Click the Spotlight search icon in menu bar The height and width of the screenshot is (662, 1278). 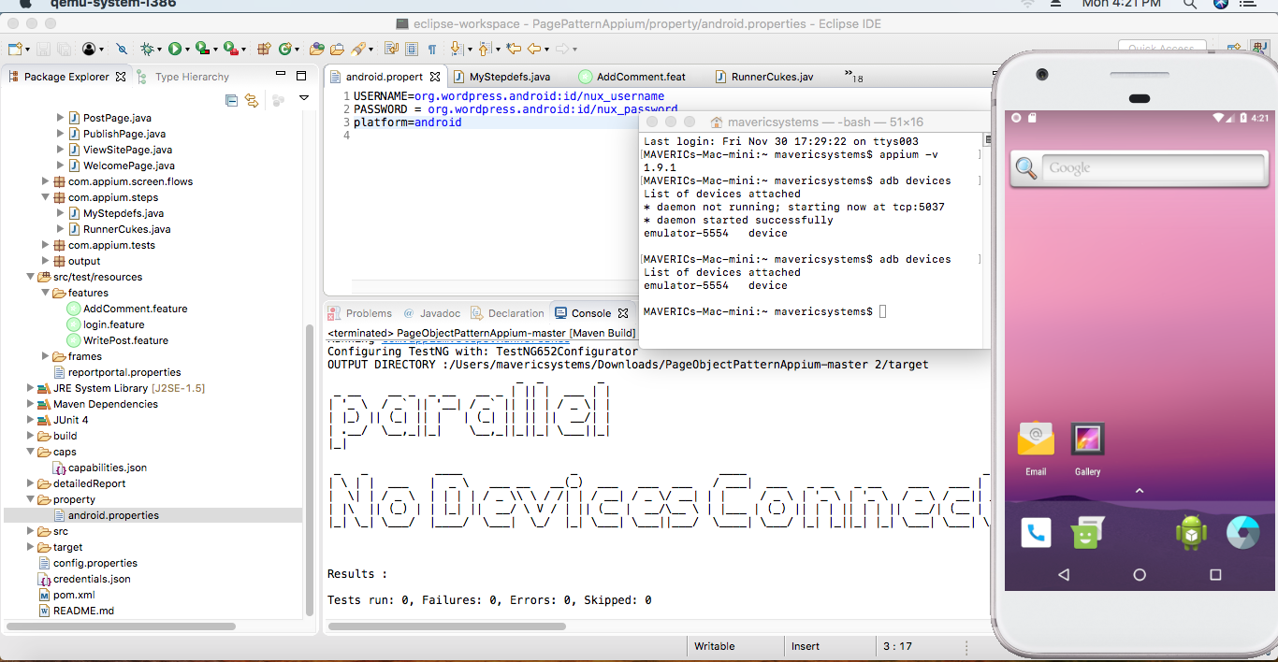(x=1190, y=5)
